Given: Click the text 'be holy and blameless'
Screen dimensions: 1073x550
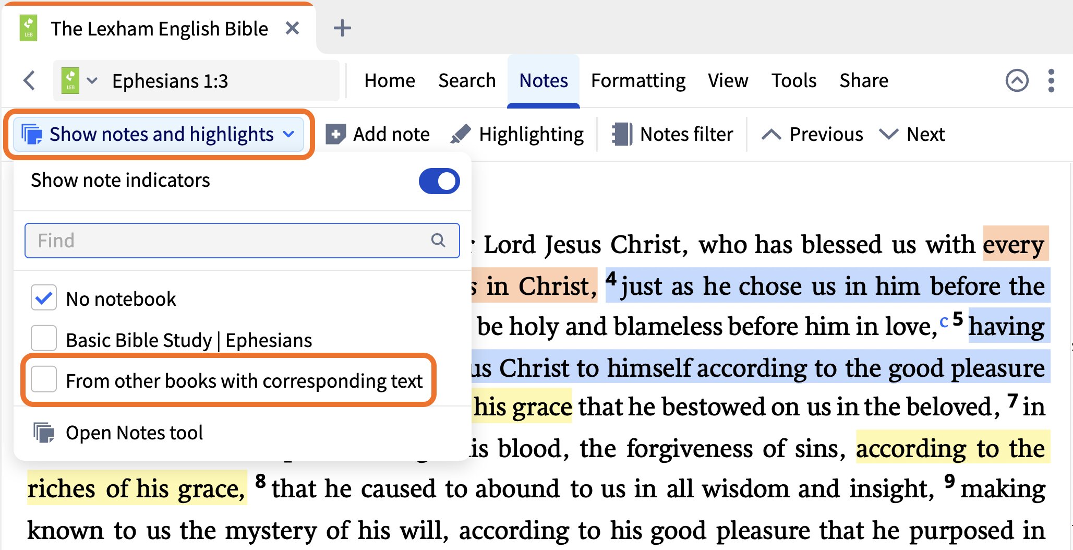Looking at the screenshot, I should [600, 327].
